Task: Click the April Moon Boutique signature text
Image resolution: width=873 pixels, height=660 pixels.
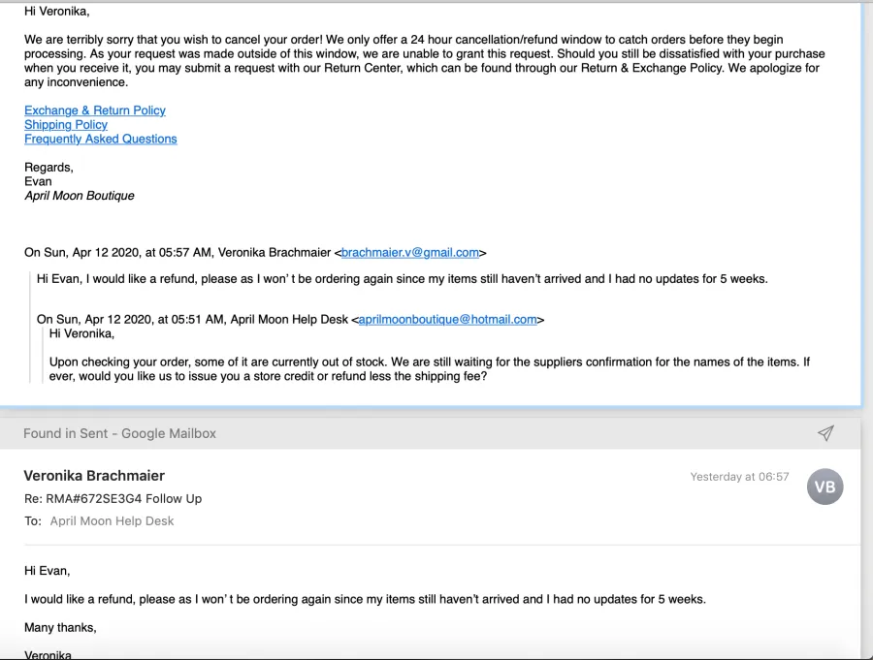Action: (80, 196)
